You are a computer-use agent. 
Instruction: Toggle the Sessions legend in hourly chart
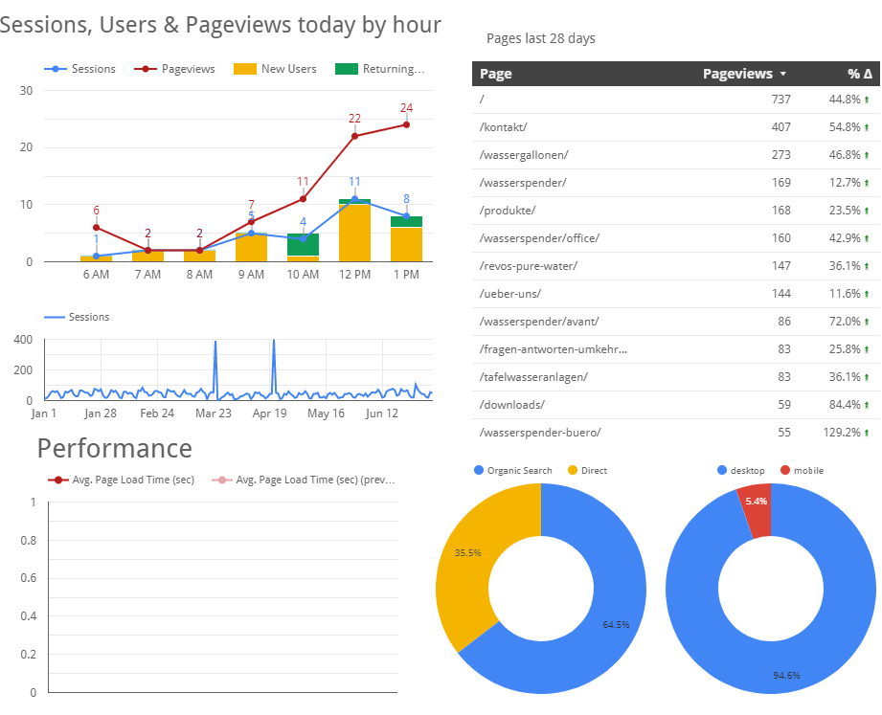[x=79, y=69]
